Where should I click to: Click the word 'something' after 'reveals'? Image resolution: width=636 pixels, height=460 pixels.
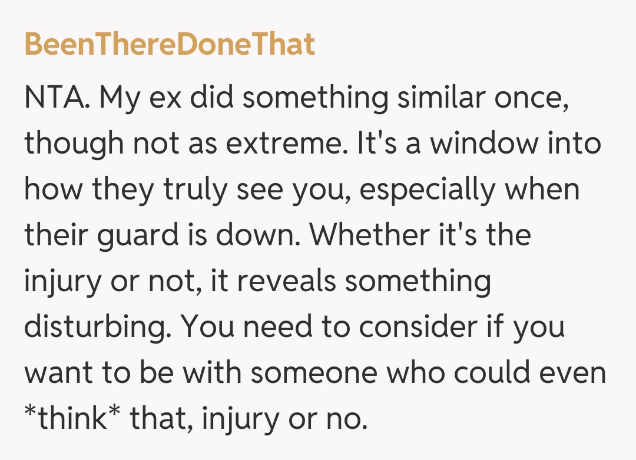tap(418, 281)
